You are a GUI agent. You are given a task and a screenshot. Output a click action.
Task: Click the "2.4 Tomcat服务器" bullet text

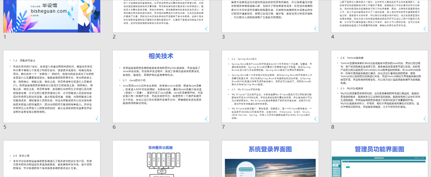(351, 58)
